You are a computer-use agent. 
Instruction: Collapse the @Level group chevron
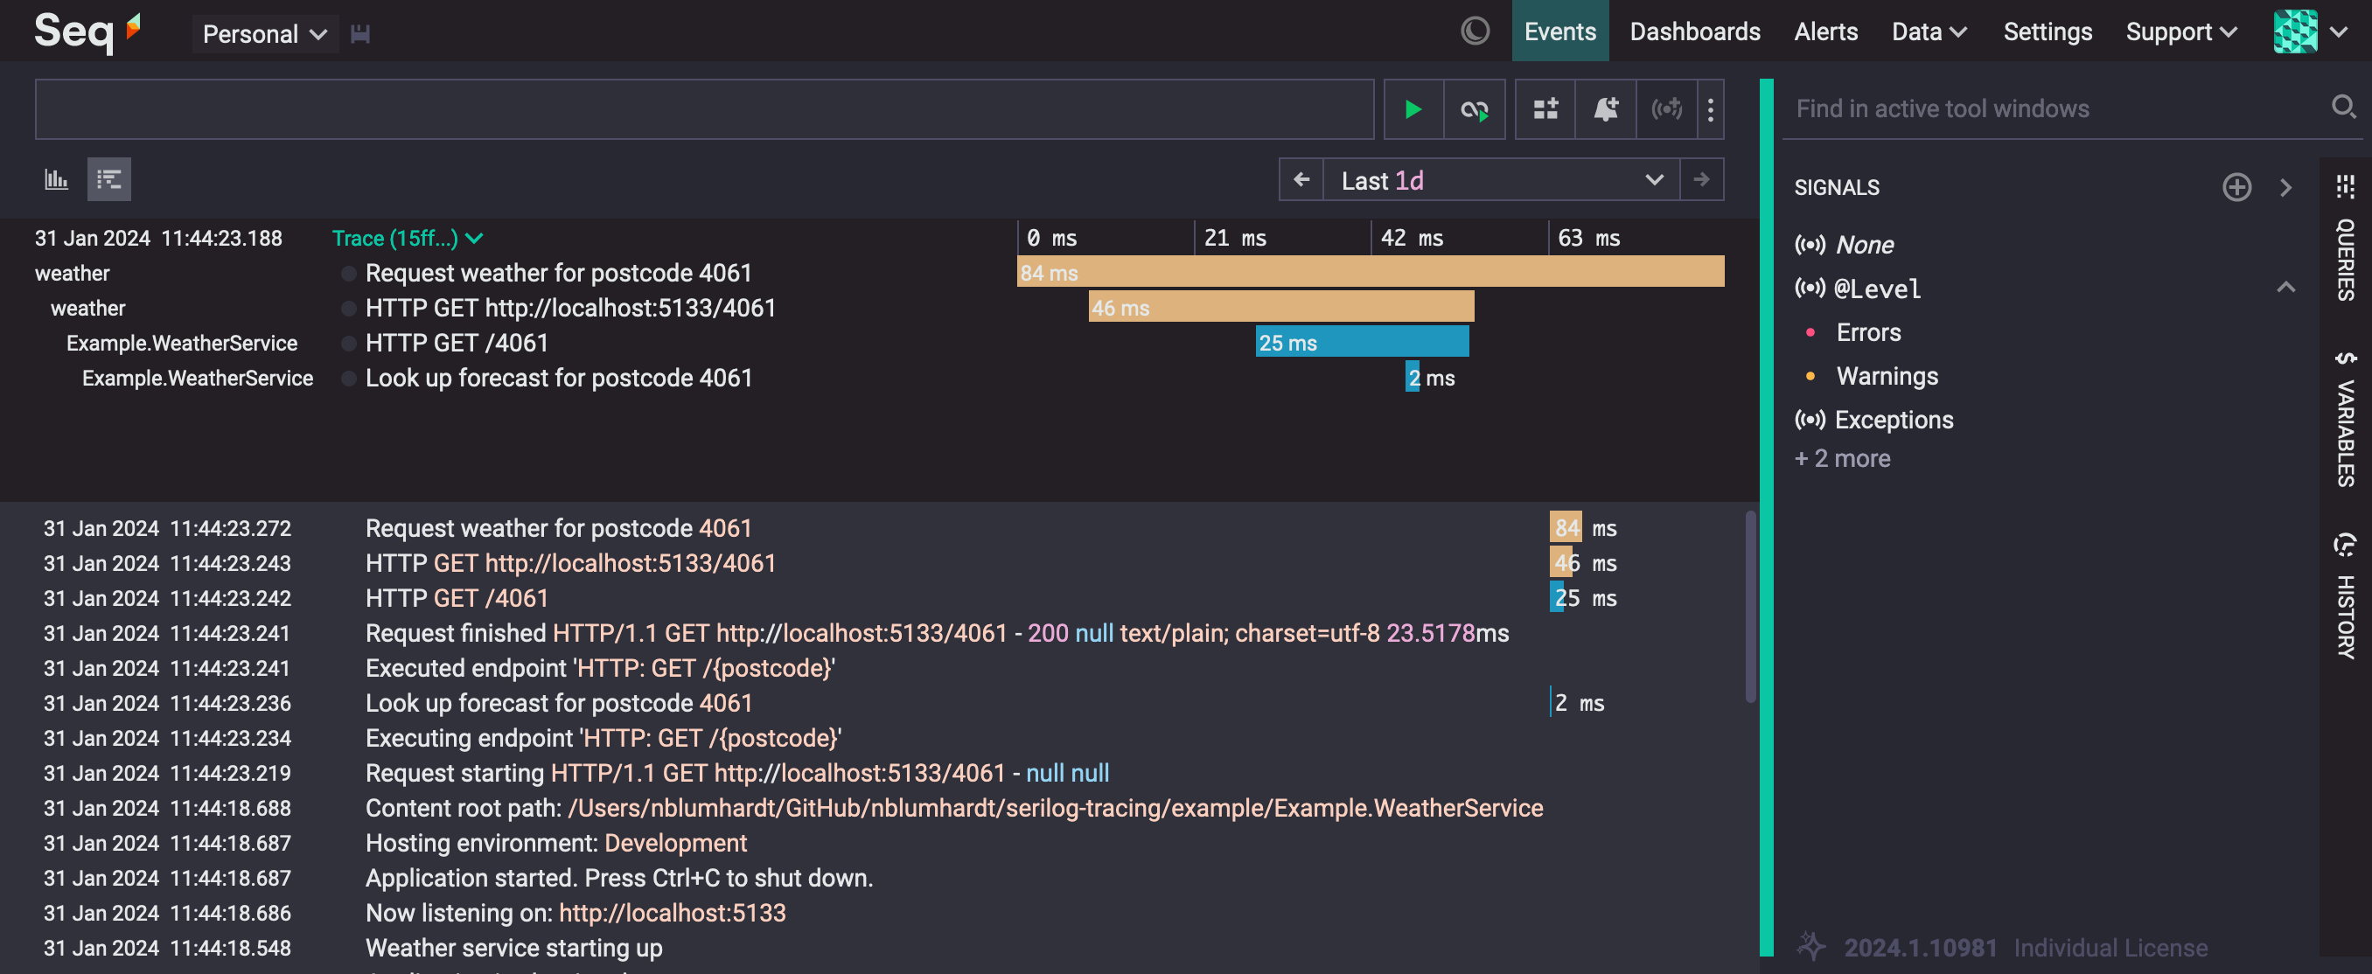click(x=2285, y=288)
